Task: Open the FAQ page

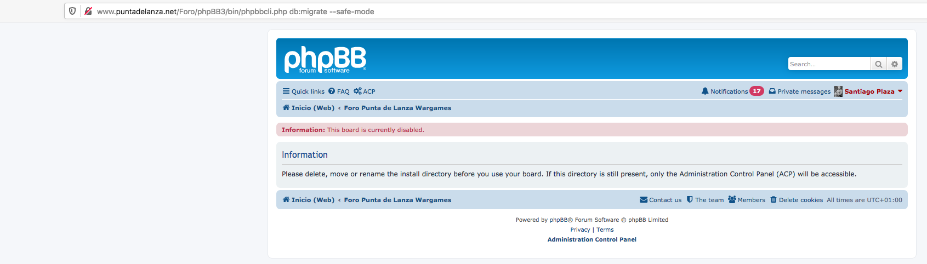Action: (339, 91)
